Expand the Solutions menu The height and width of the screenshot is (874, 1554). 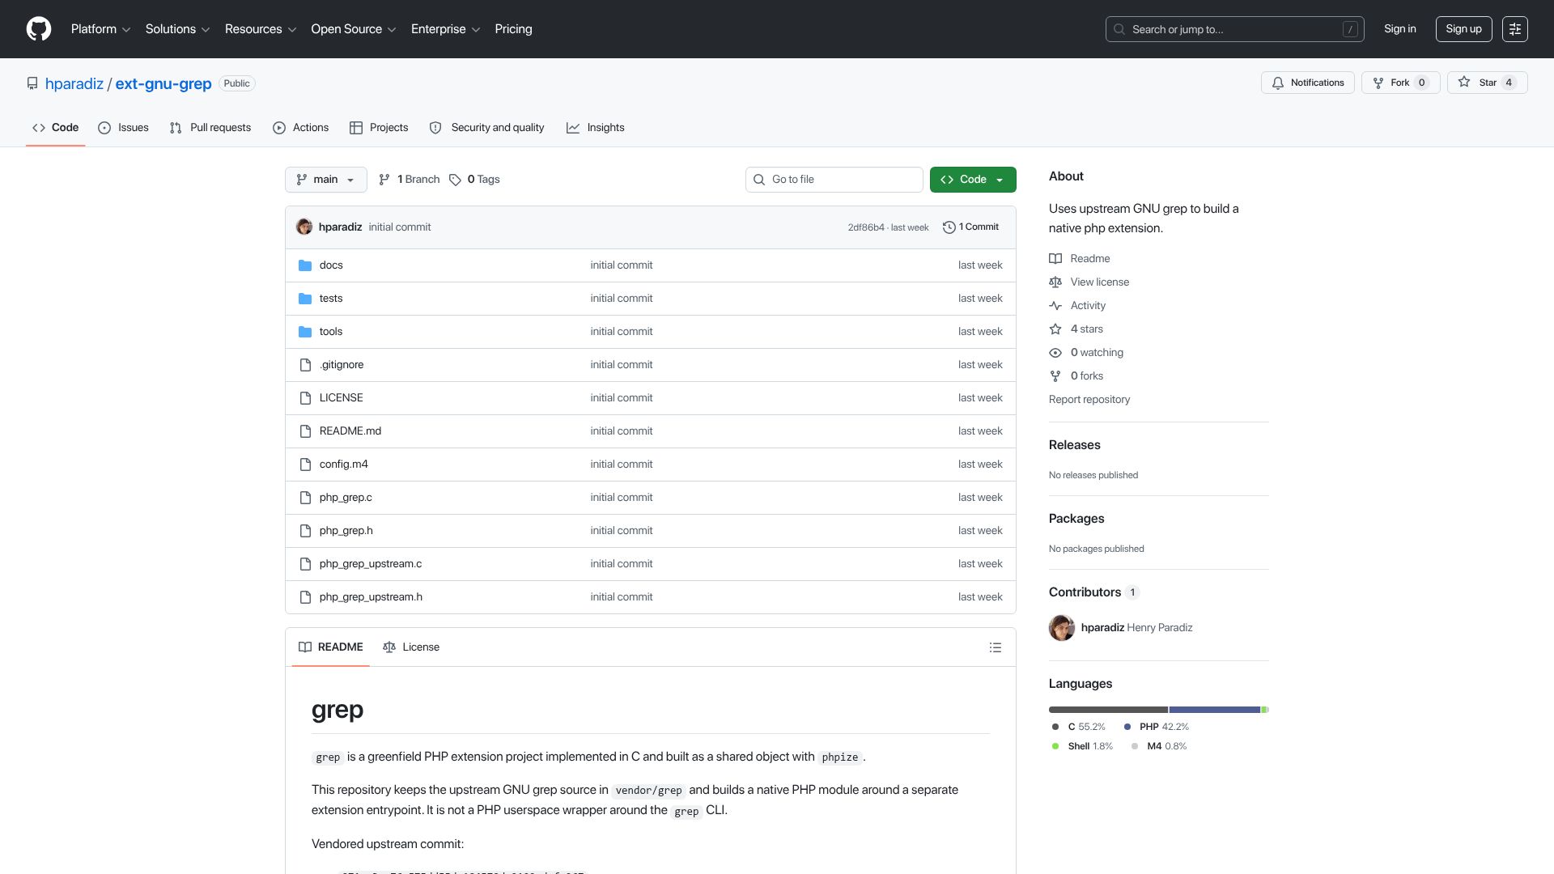pos(177,29)
